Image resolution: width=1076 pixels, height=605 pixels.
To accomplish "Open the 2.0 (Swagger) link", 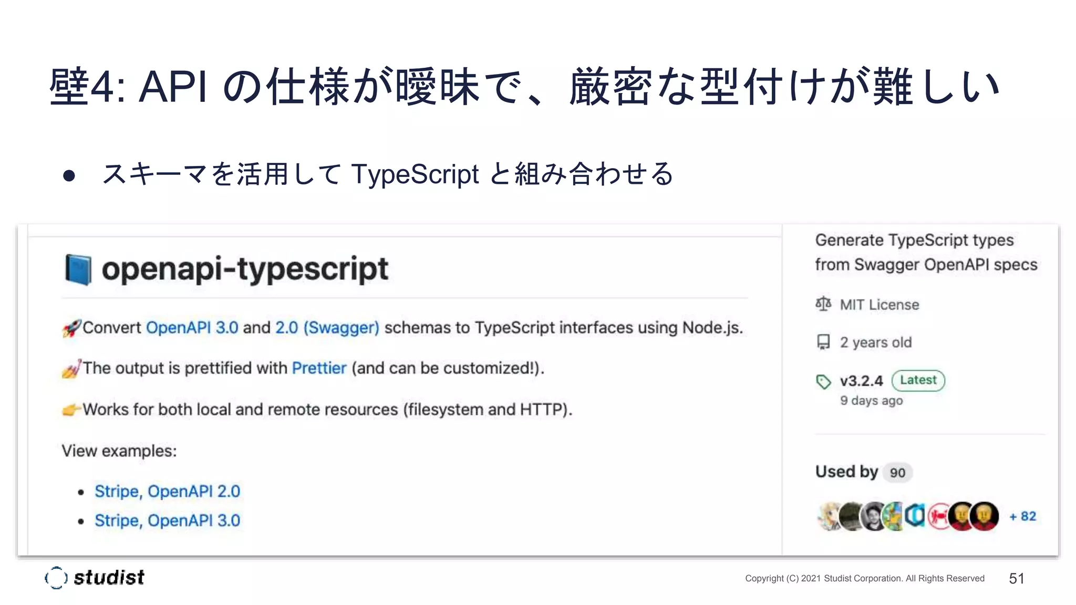I will click(327, 328).
